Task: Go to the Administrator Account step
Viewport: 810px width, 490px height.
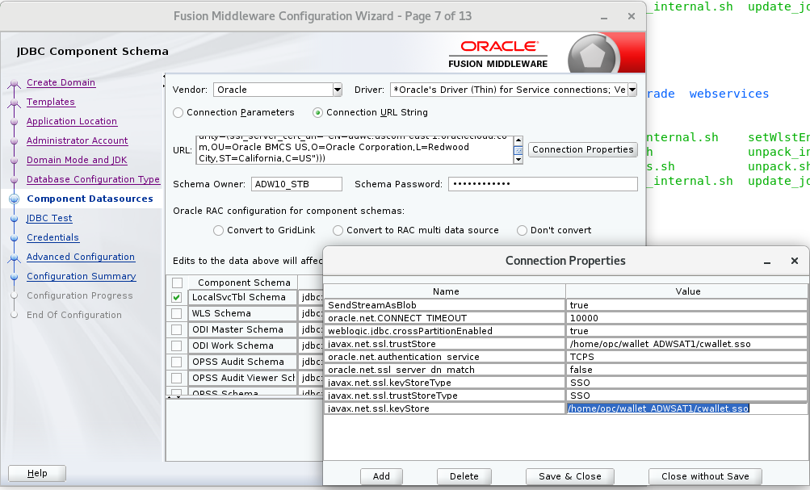Action: [x=78, y=140]
